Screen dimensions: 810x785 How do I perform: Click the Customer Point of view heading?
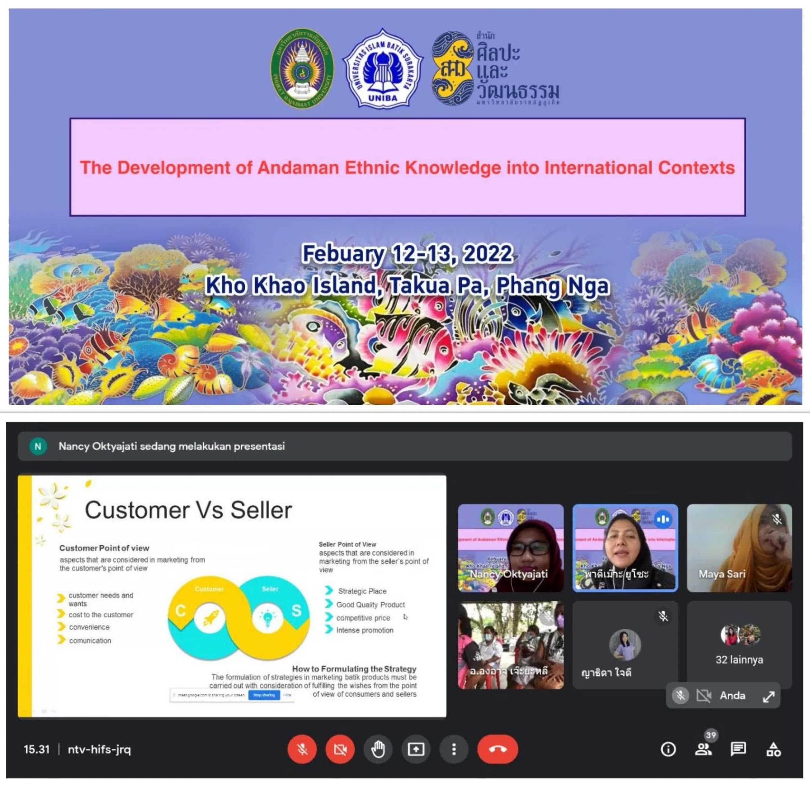(104, 548)
